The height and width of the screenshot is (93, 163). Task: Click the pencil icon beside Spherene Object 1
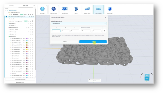7,10
